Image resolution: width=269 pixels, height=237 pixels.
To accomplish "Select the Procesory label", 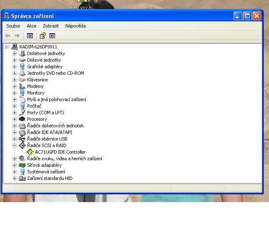I will 37,119.
